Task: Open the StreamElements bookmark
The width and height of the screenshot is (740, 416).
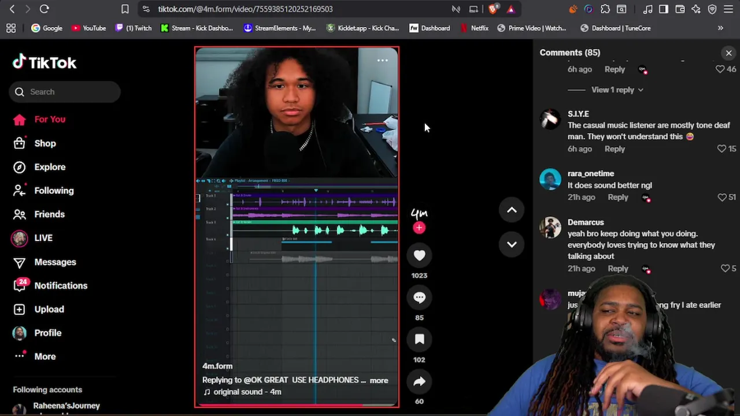Action: (x=280, y=28)
